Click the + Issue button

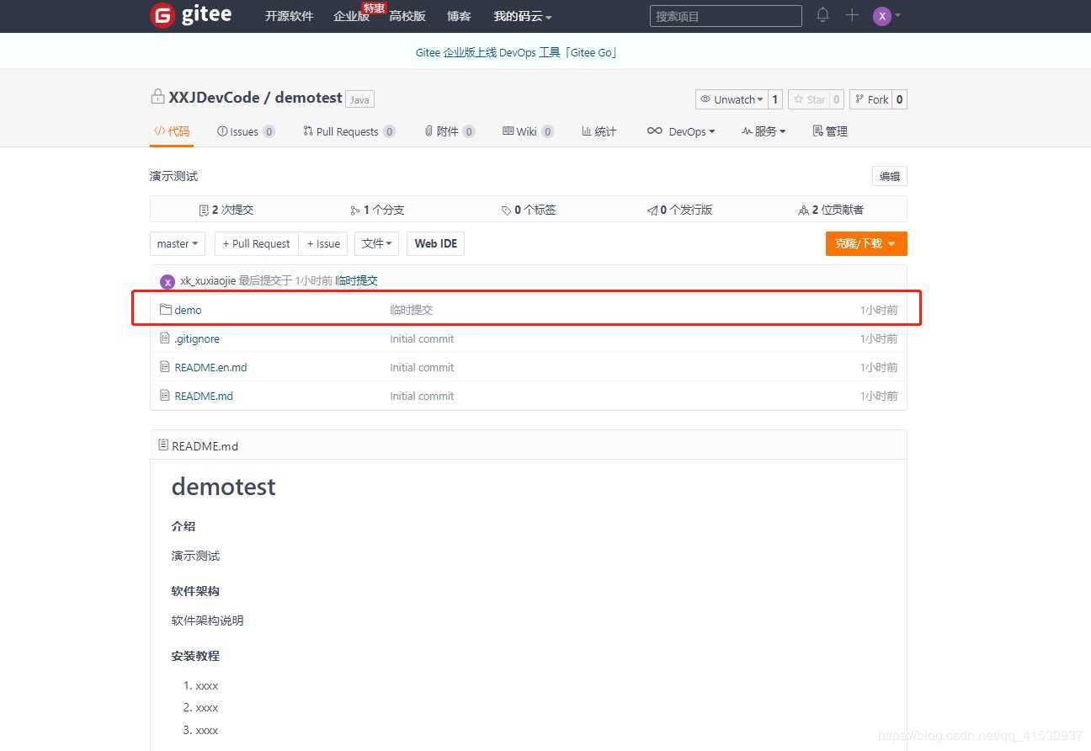point(323,243)
